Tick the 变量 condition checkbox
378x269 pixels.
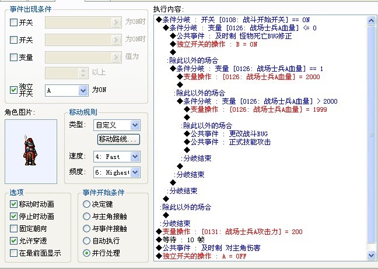point(13,57)
